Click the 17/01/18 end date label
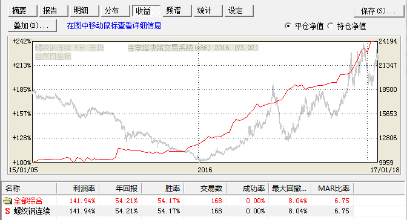Viewport: 407px width, 220px height. click(x=385, y=170)
